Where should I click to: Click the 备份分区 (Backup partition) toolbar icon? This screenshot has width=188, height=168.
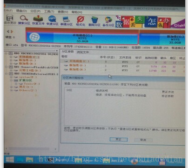108,21
